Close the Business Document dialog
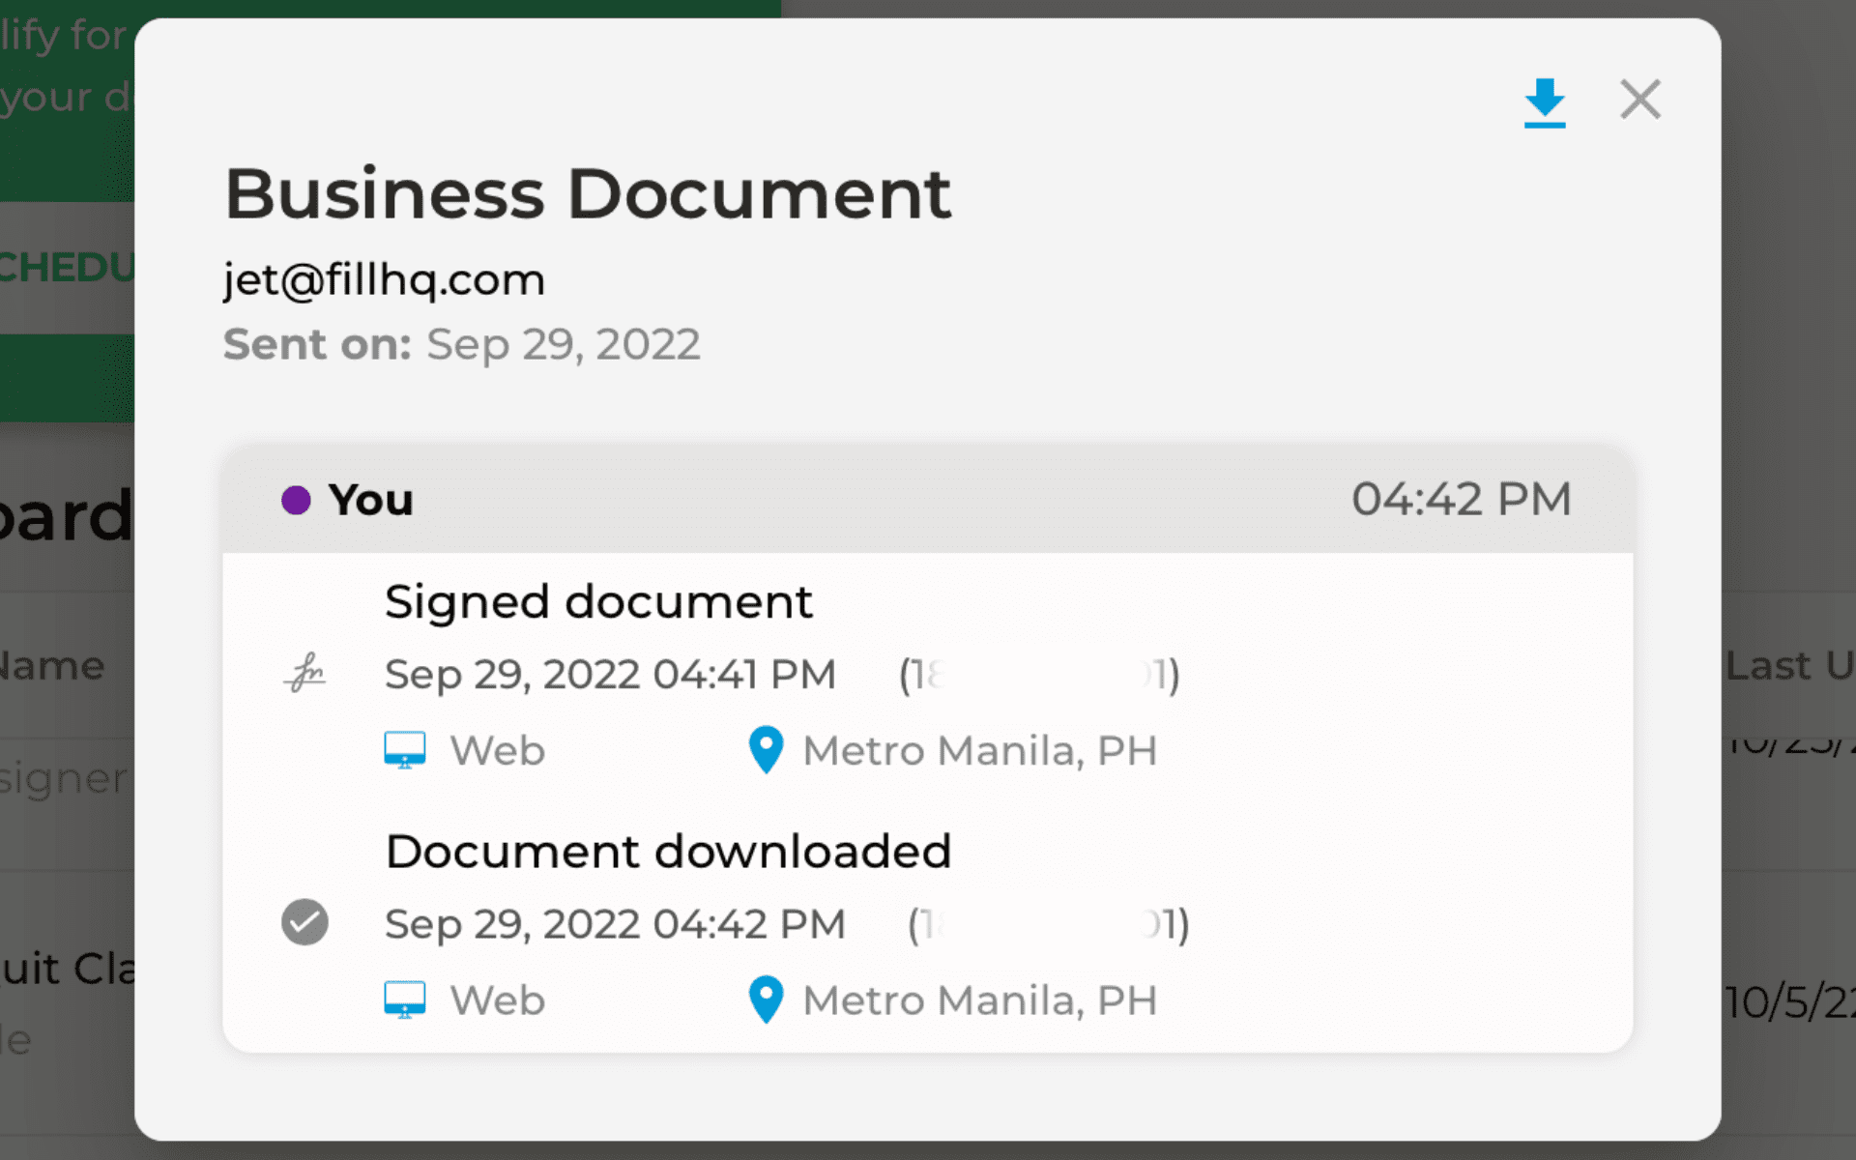The height and width of the screenshot is (1160, 1856). coord(1639,100)
